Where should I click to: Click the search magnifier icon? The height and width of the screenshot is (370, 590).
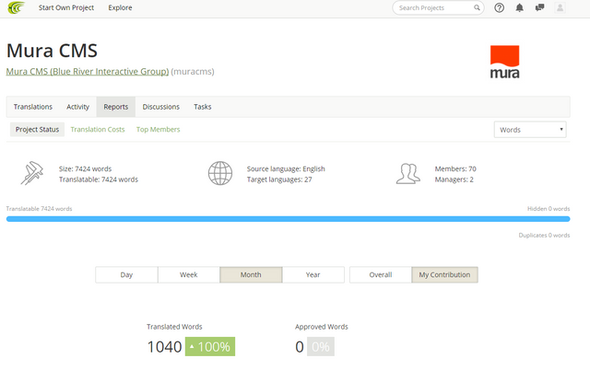click(477, 7)
